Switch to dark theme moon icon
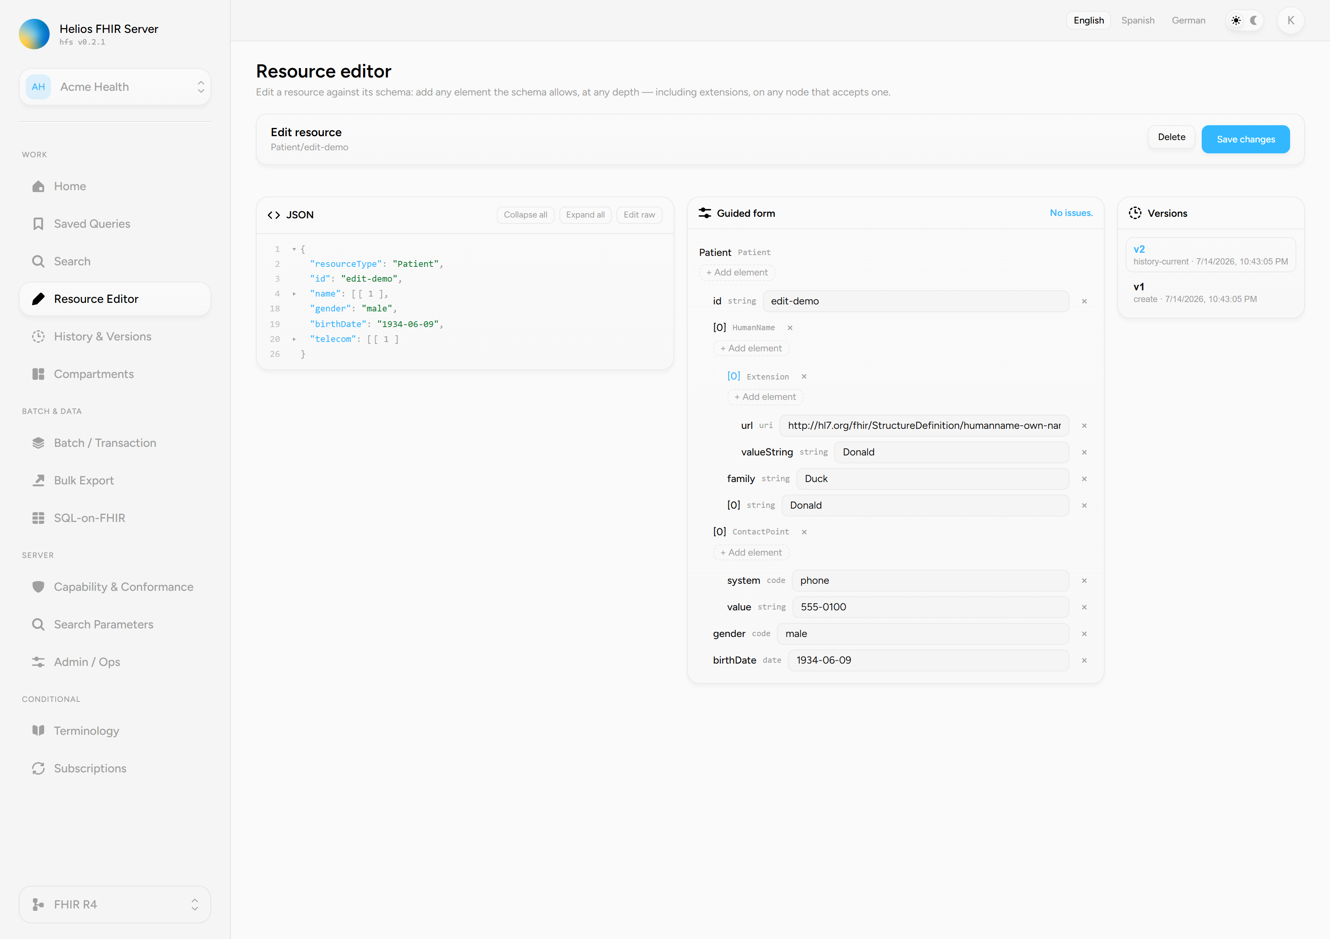Screen dimensions: 1330x939 tap(1254, 20)
